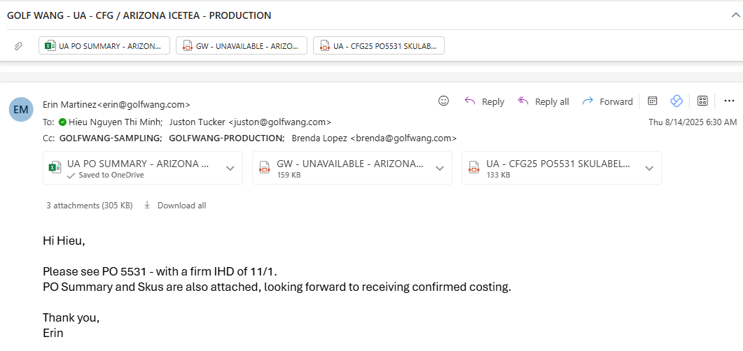This screenshot has height=351, width=743.
Task: Expand dropdown for UA PO SUMMARY attachment
Action: click(x=230, y=168)
